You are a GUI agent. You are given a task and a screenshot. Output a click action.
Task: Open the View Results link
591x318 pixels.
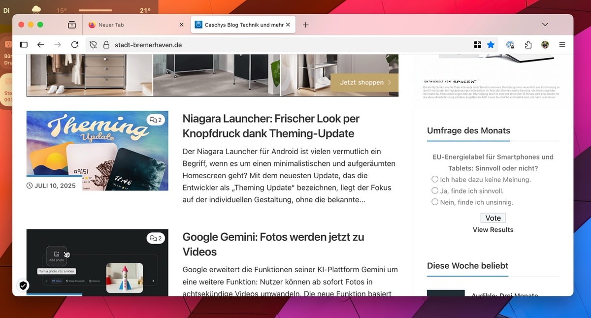tap(492, 230)
